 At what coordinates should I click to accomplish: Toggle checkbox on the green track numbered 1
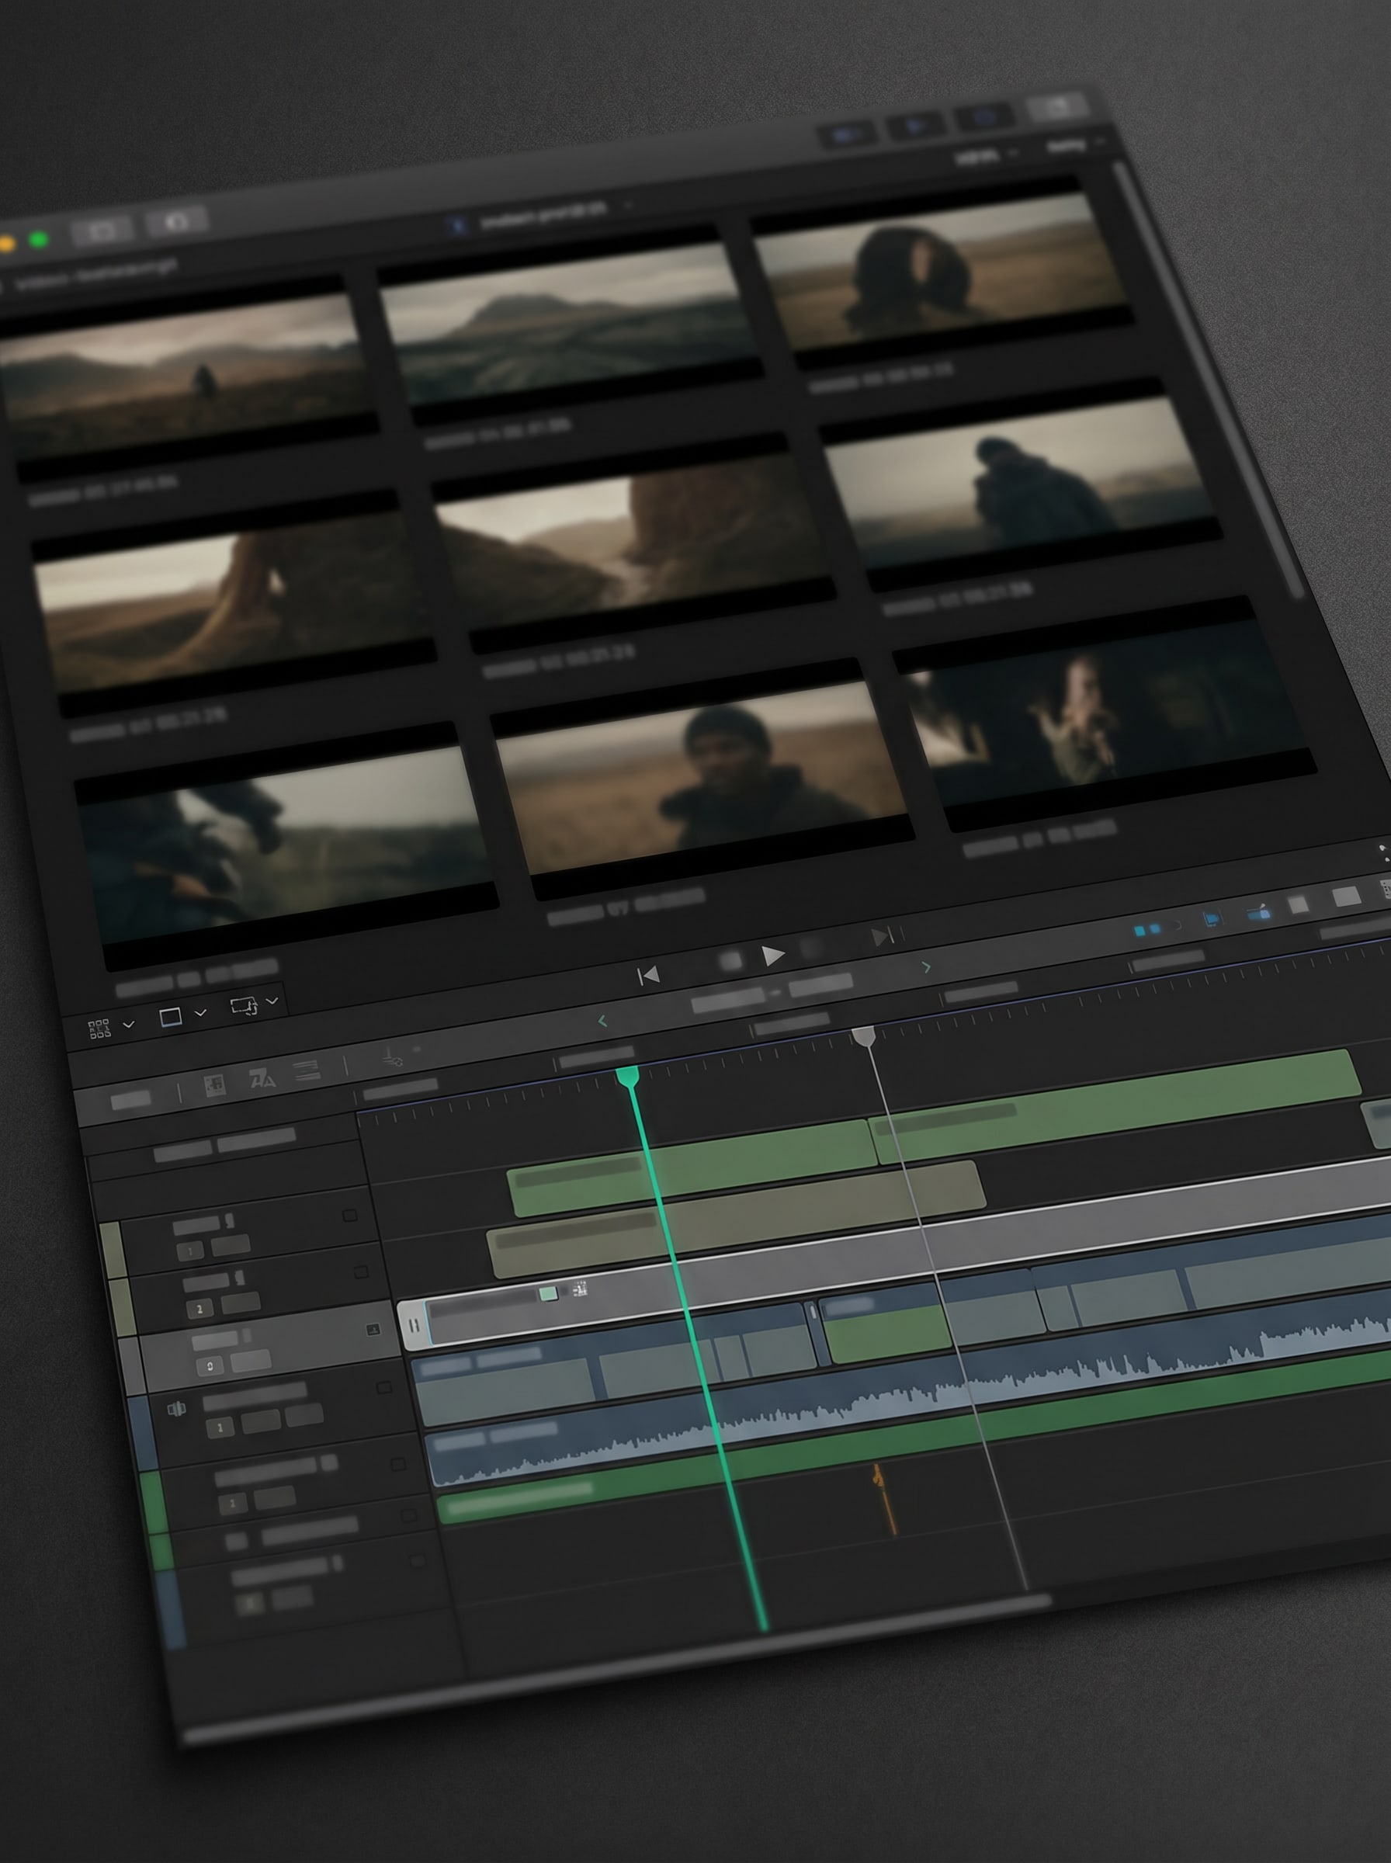[399, 1465]
